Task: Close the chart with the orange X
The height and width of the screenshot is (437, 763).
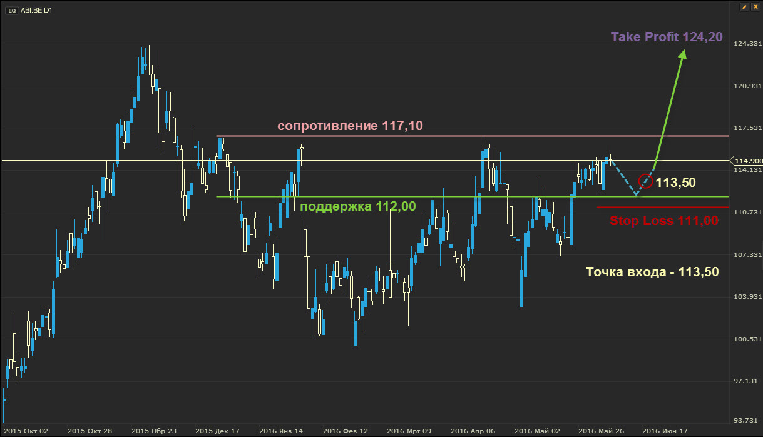Action: pyautogui.click(x=755, y=7)
